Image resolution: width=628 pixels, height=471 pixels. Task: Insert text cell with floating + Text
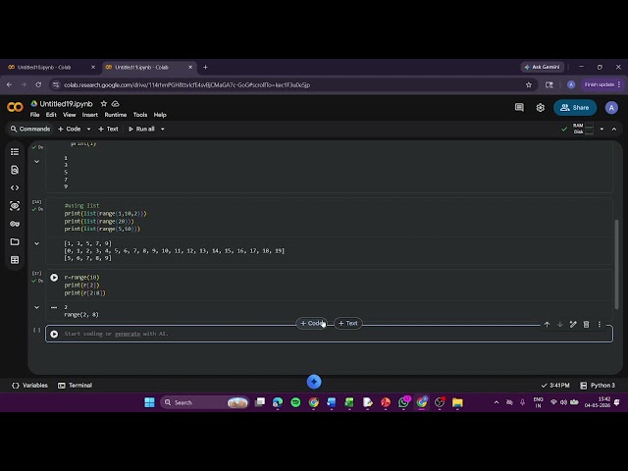[x=348, y=323]
